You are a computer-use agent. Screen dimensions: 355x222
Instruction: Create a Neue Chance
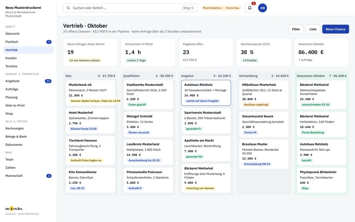point(336,29)
